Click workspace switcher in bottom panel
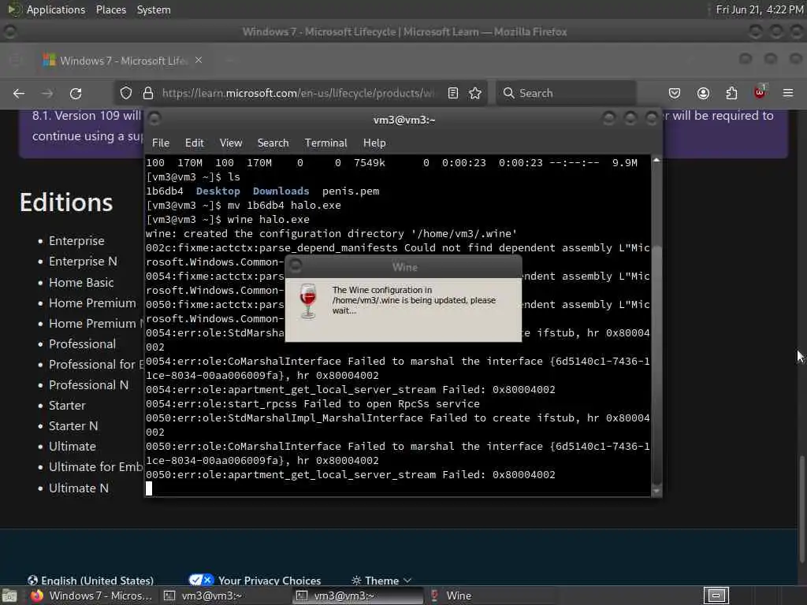Viewport: 807px width, 605px height. coord(716,596)
